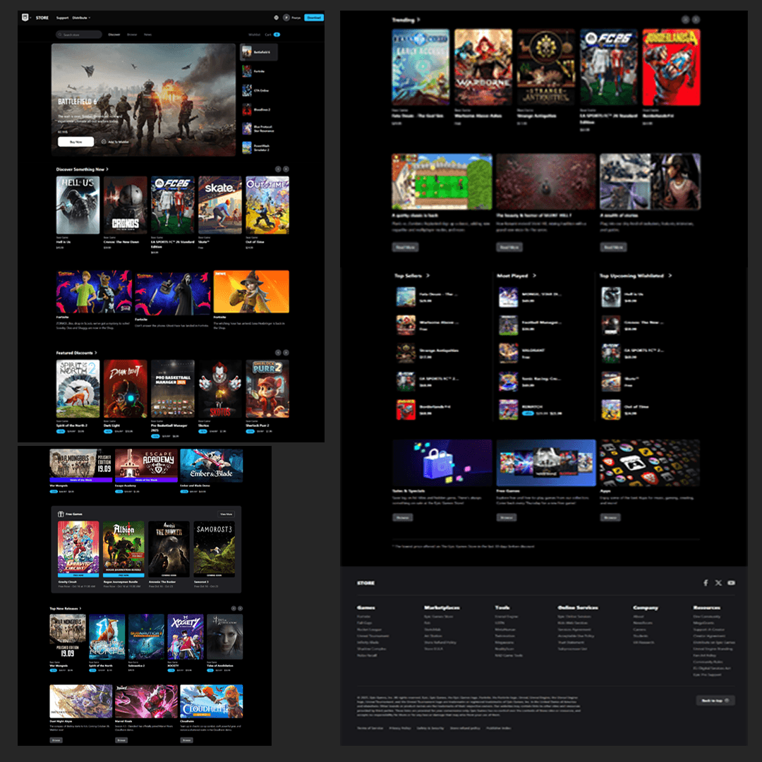
Task: Click the Top New Releases carousel next arrow
Action: [240, 608]
